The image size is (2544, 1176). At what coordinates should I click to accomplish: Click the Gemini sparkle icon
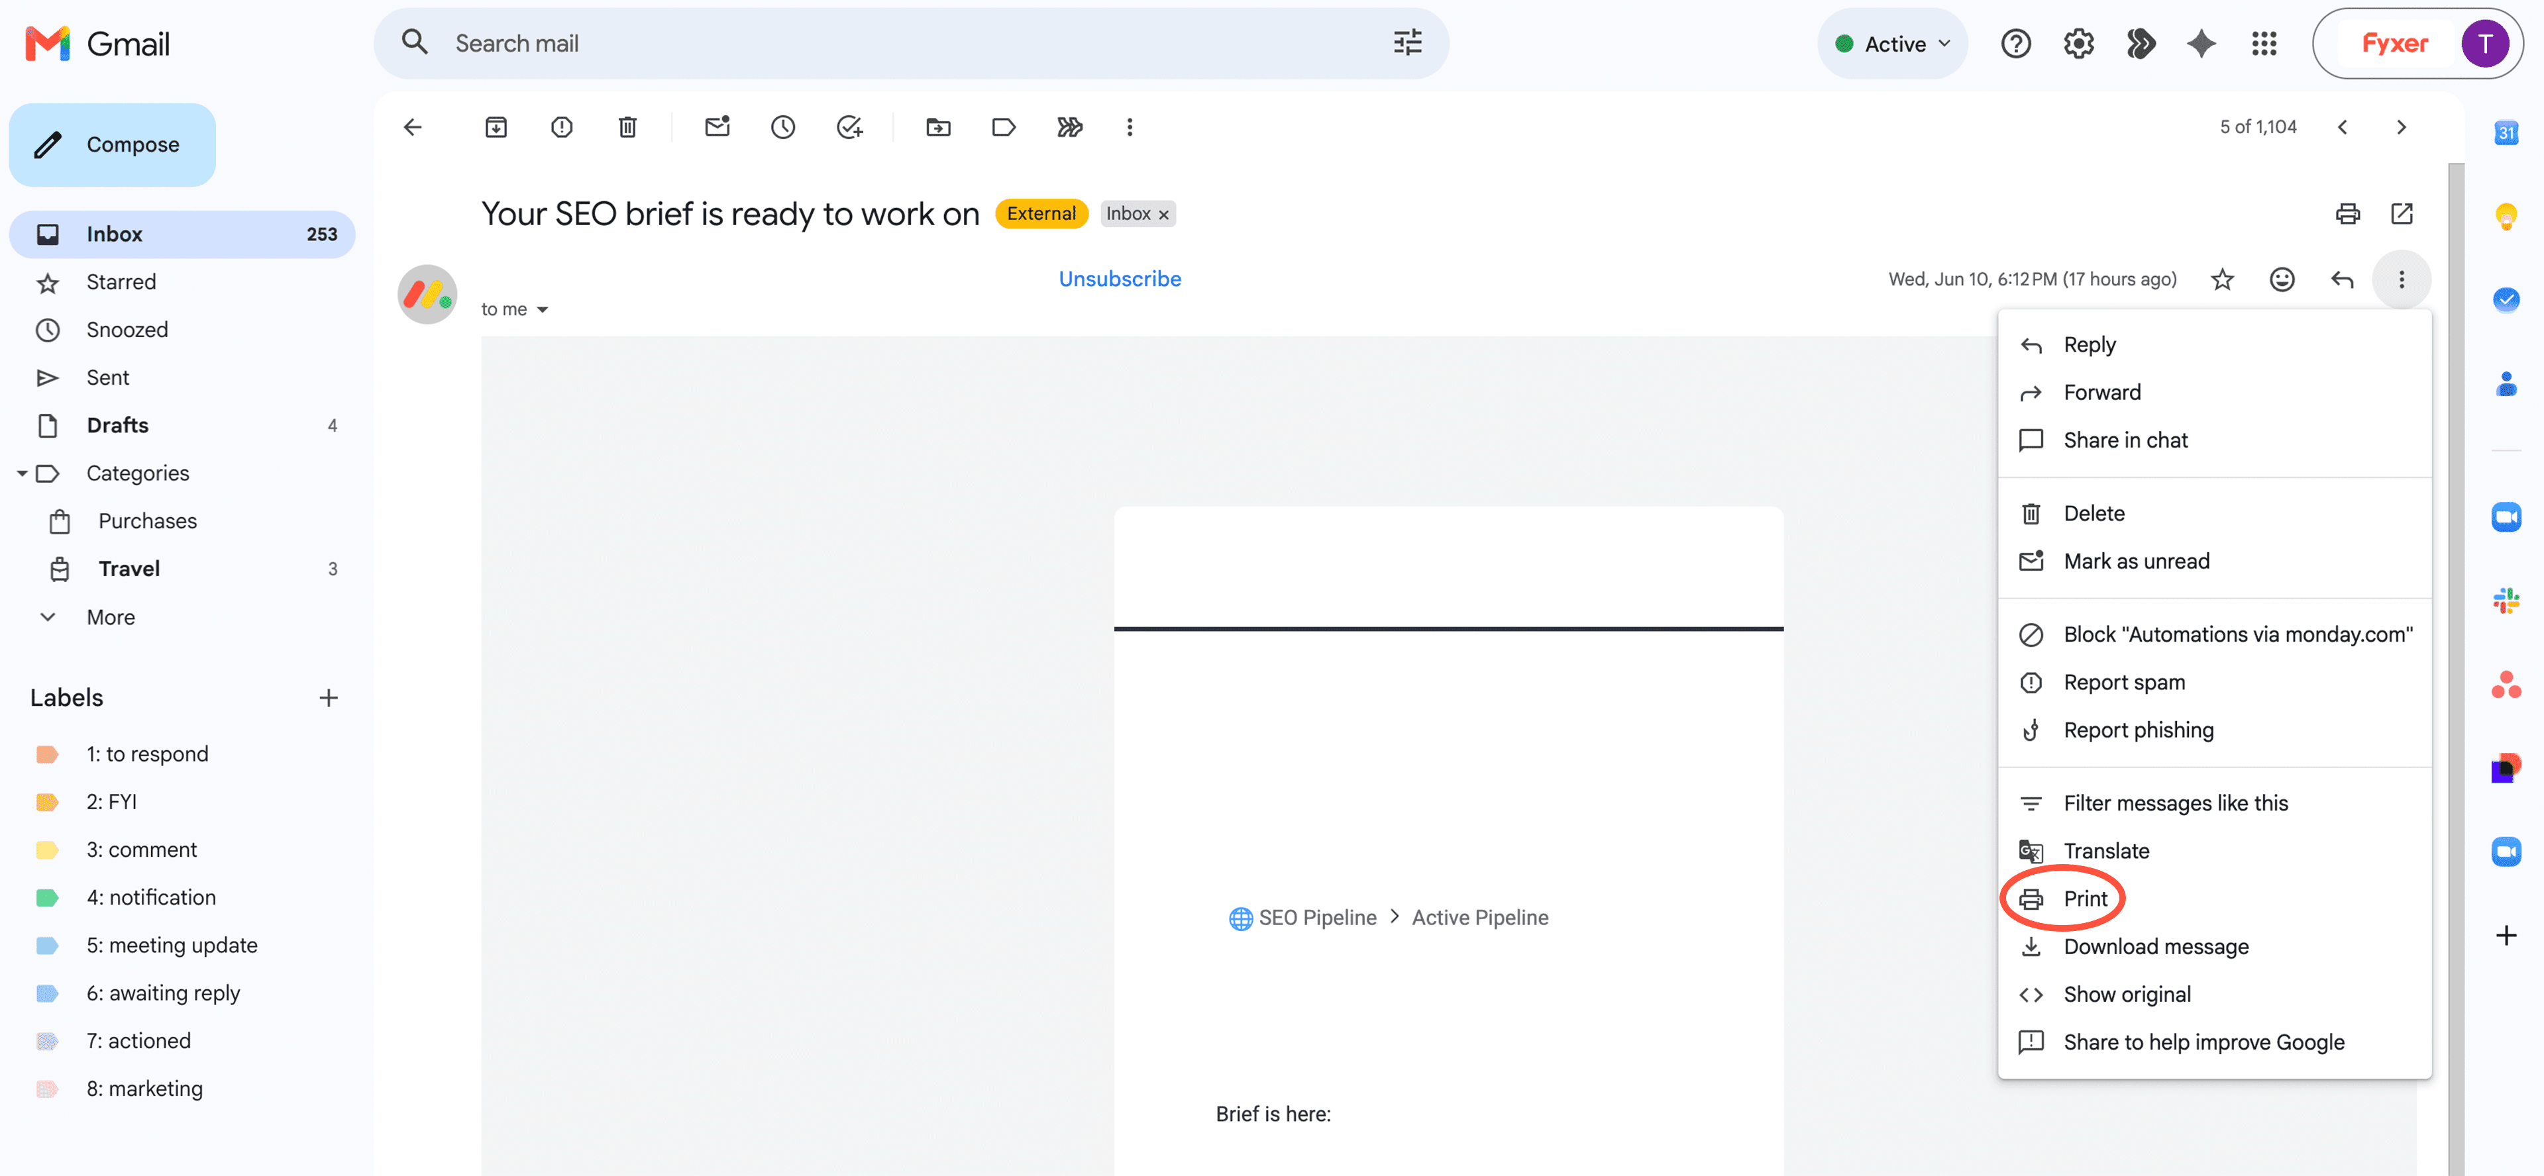[x=2201, y=44]
